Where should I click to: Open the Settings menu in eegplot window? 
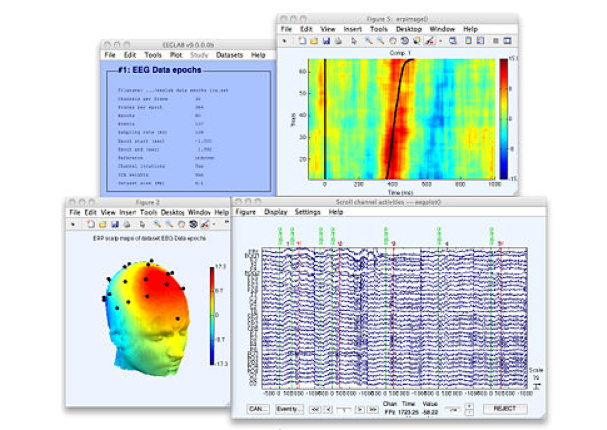[307, 212]
